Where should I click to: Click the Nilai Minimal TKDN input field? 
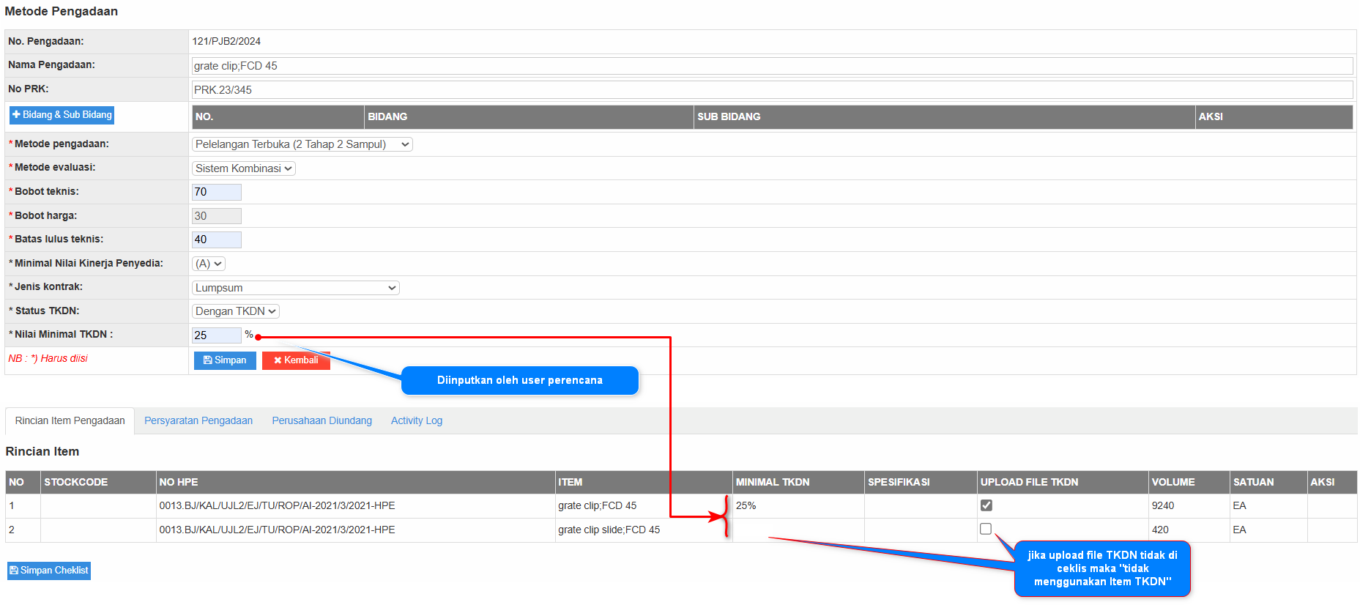tap(216, 335)
